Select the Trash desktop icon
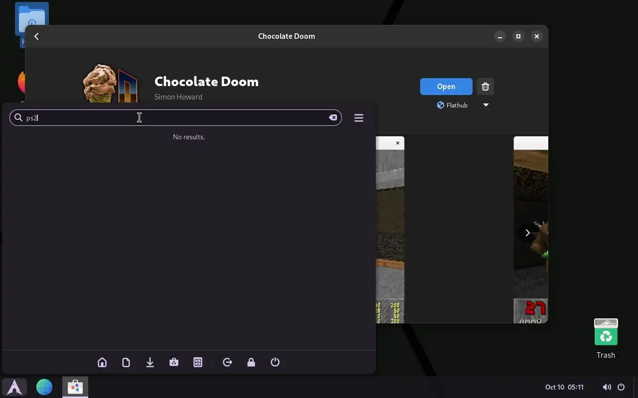The height and width of the screenshot is (398, 638). point(606,339)
